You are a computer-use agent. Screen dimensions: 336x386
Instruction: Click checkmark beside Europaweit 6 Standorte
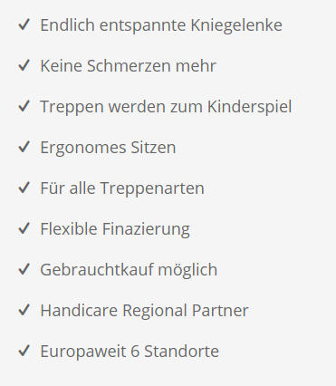coord(24,351)
